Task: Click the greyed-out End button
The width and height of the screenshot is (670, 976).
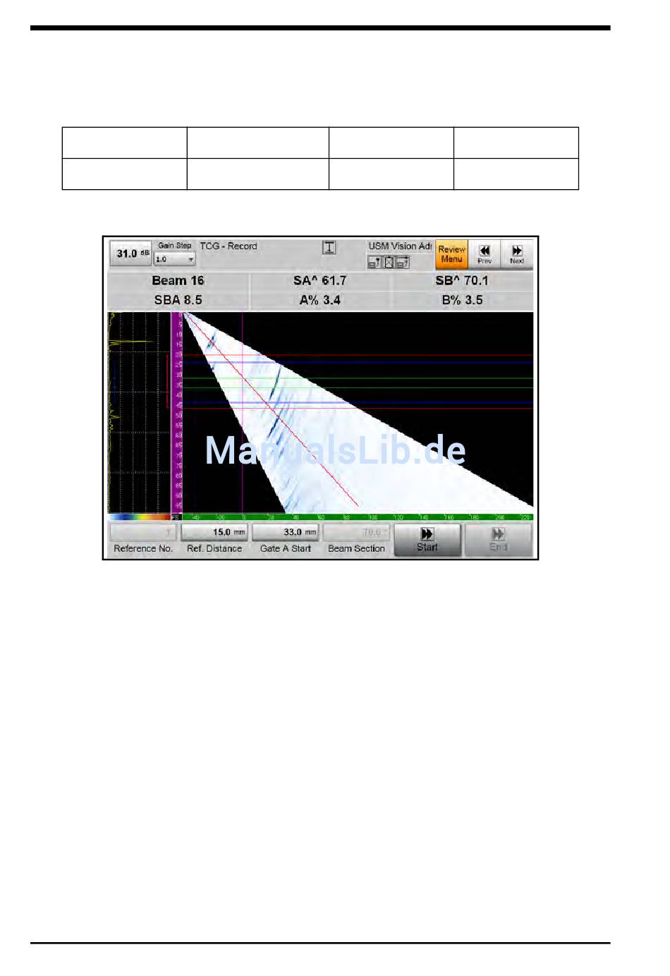Action: pyautogui.click(x=499, y=540)
